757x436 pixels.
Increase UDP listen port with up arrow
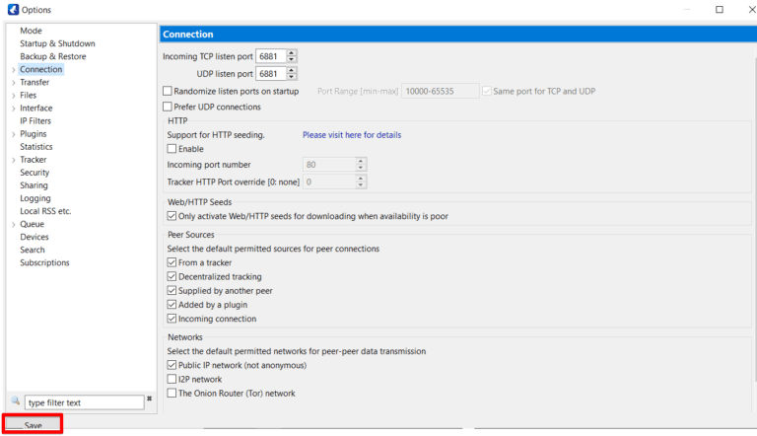(x=291, y=70)
